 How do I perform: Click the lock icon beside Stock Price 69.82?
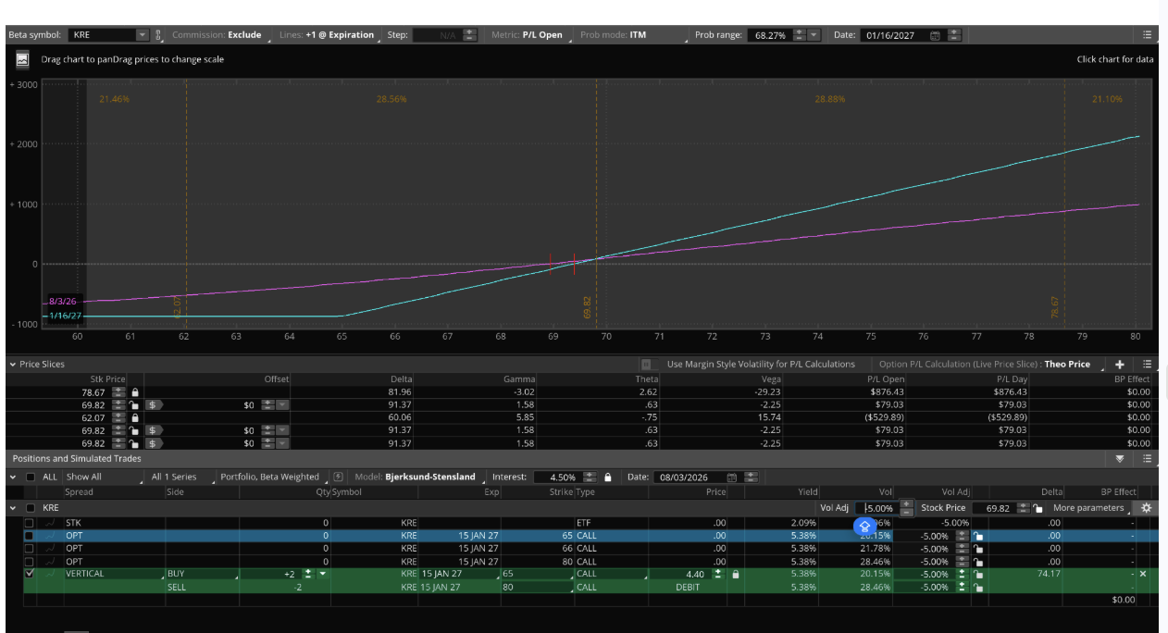tap(1038, 508)
